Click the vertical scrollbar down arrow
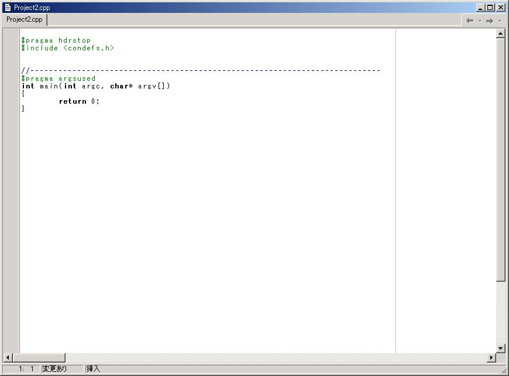509x376 pixels. coord(501,348)
